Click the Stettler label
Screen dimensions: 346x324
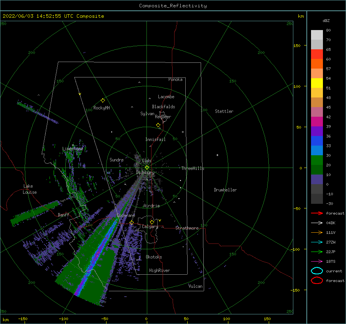[224, 111]
